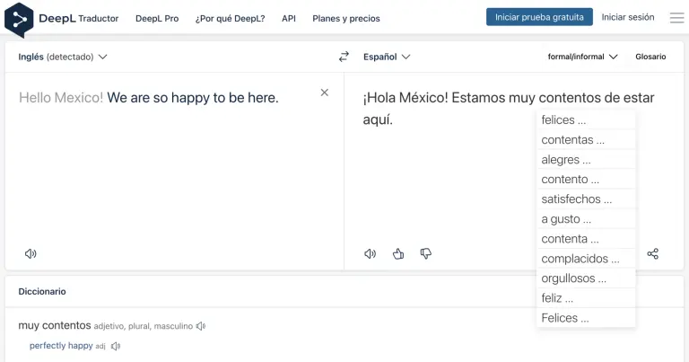The height and width of the screenshot is (362, 689).
Task: Give thumbs down to the translation
Action: [x=426, y=253]
